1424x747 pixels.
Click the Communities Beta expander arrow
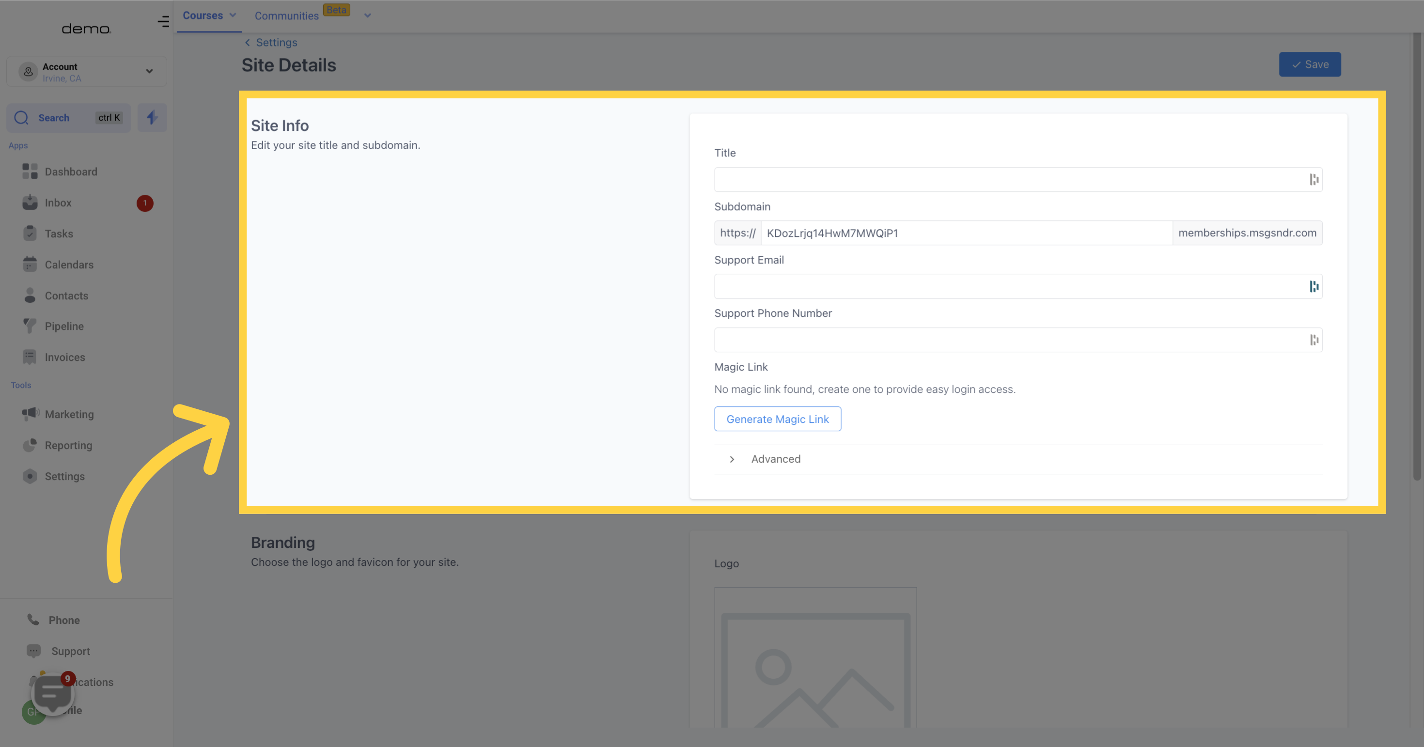coord(367,15)
